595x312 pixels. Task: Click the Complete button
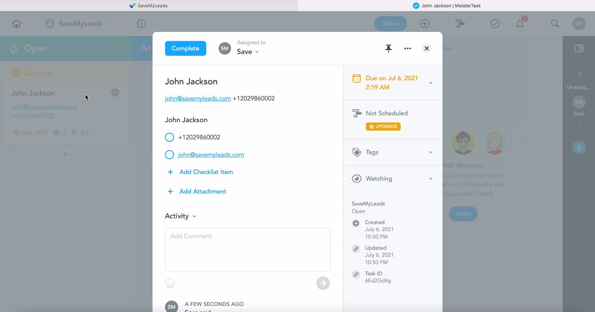tap(185, 48)
